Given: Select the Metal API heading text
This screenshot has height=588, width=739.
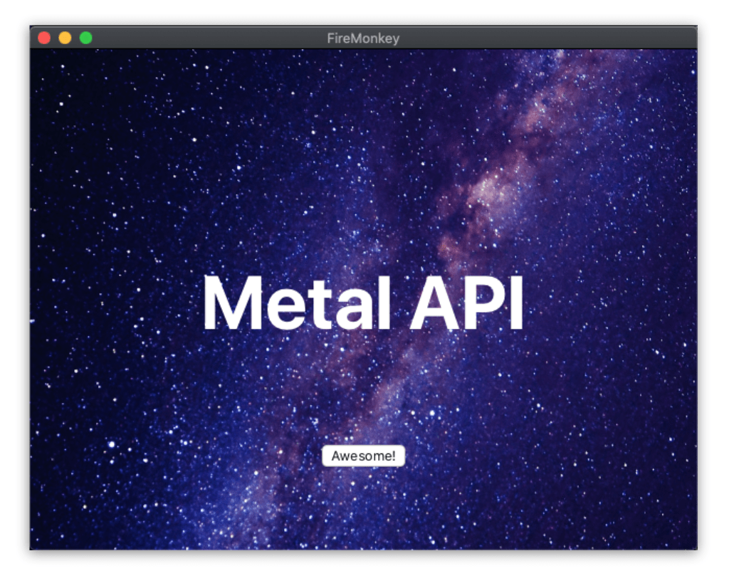Looking at the screenshot, I should coord(365,302).
